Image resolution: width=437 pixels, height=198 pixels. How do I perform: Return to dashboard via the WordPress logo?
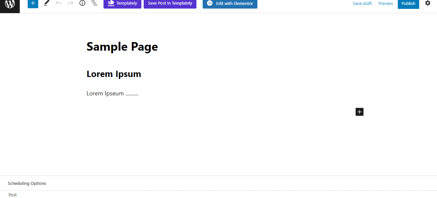(10, 4)
